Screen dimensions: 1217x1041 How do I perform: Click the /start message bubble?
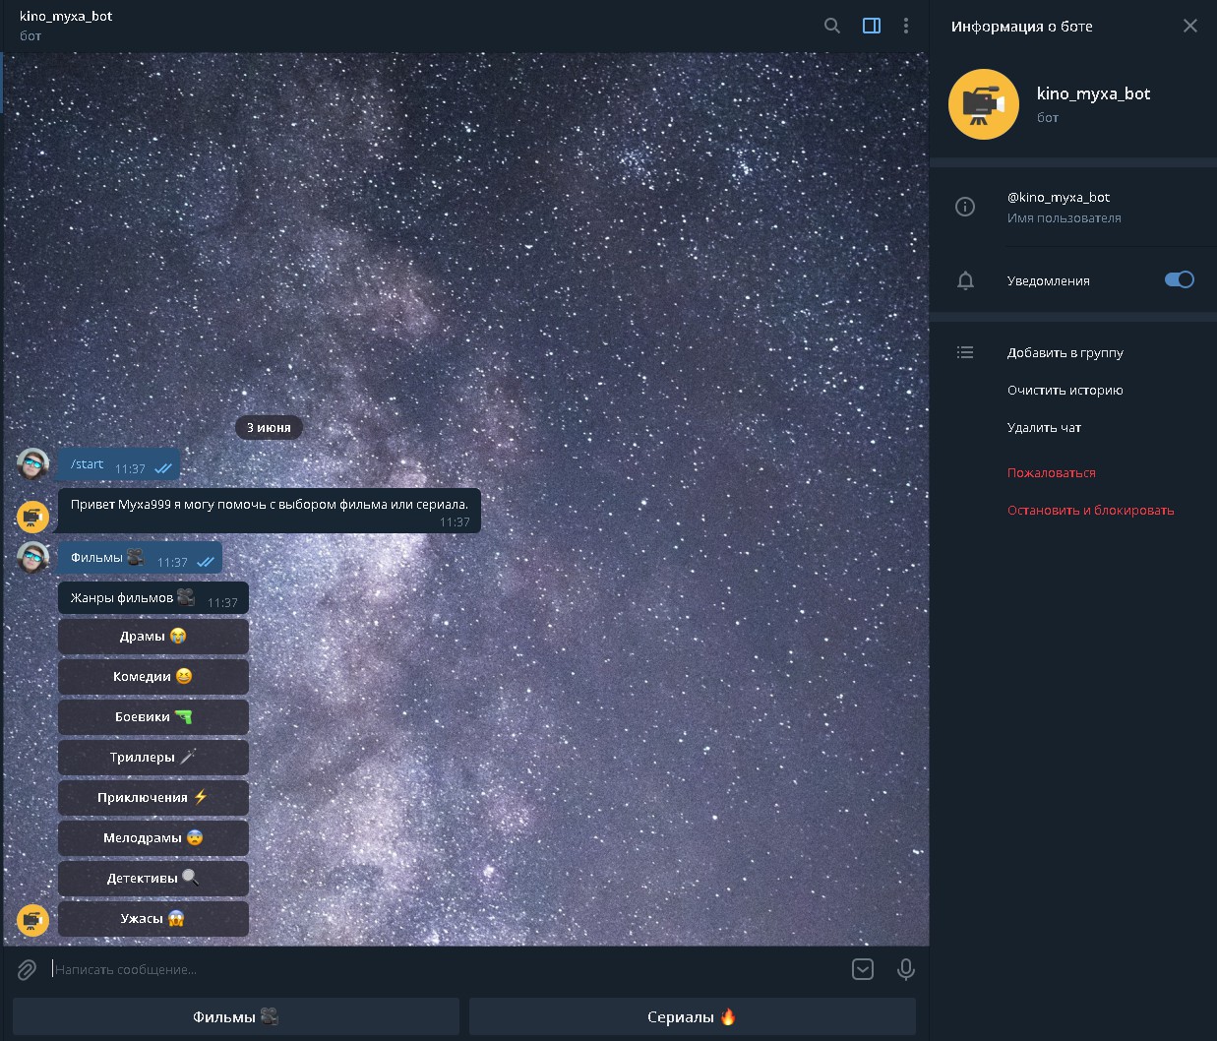point(119,464)
